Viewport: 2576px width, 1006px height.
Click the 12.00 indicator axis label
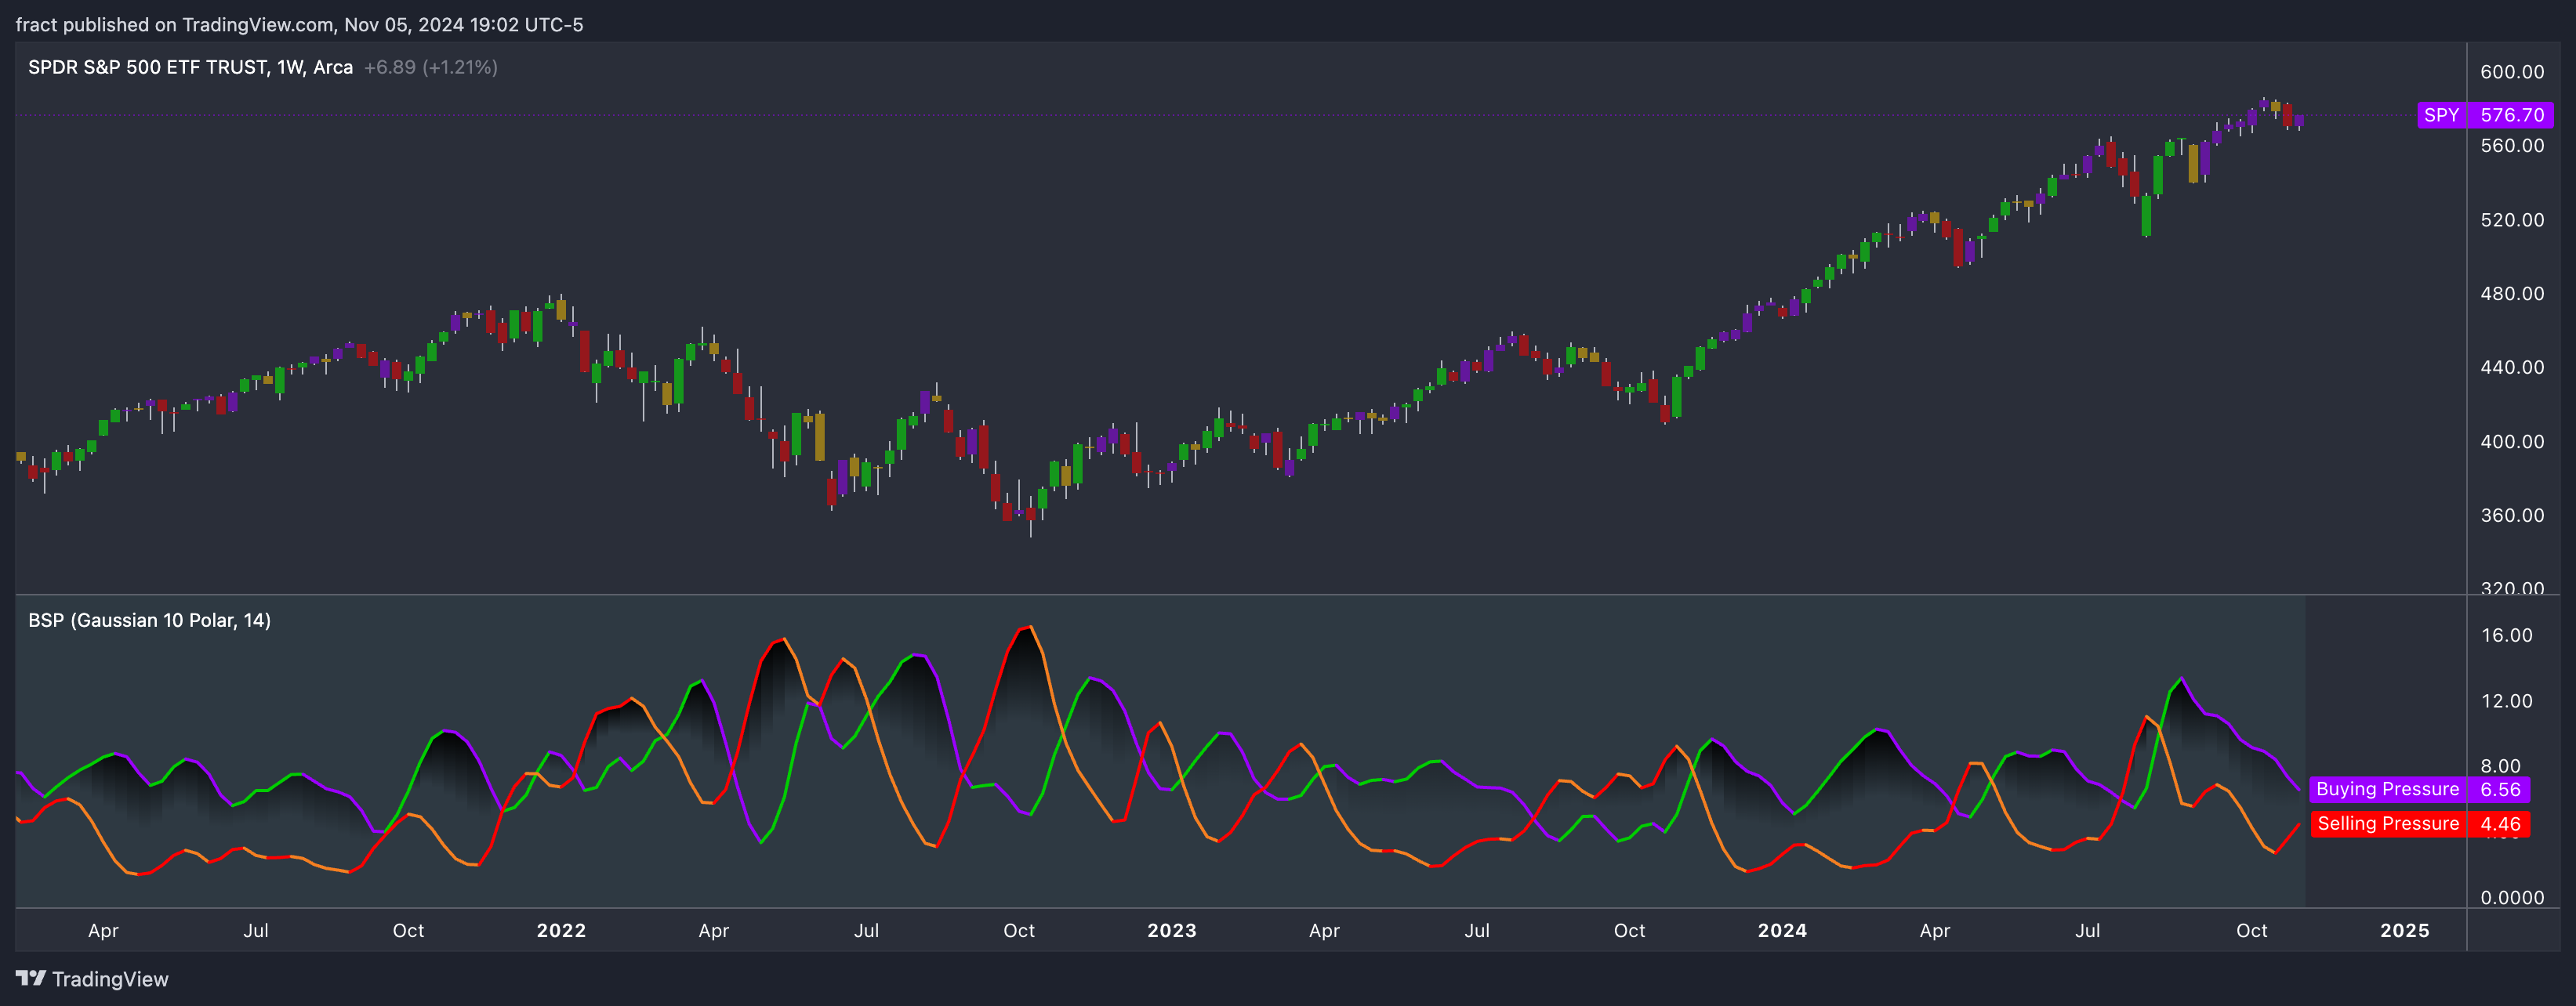tap(2506, 701)
